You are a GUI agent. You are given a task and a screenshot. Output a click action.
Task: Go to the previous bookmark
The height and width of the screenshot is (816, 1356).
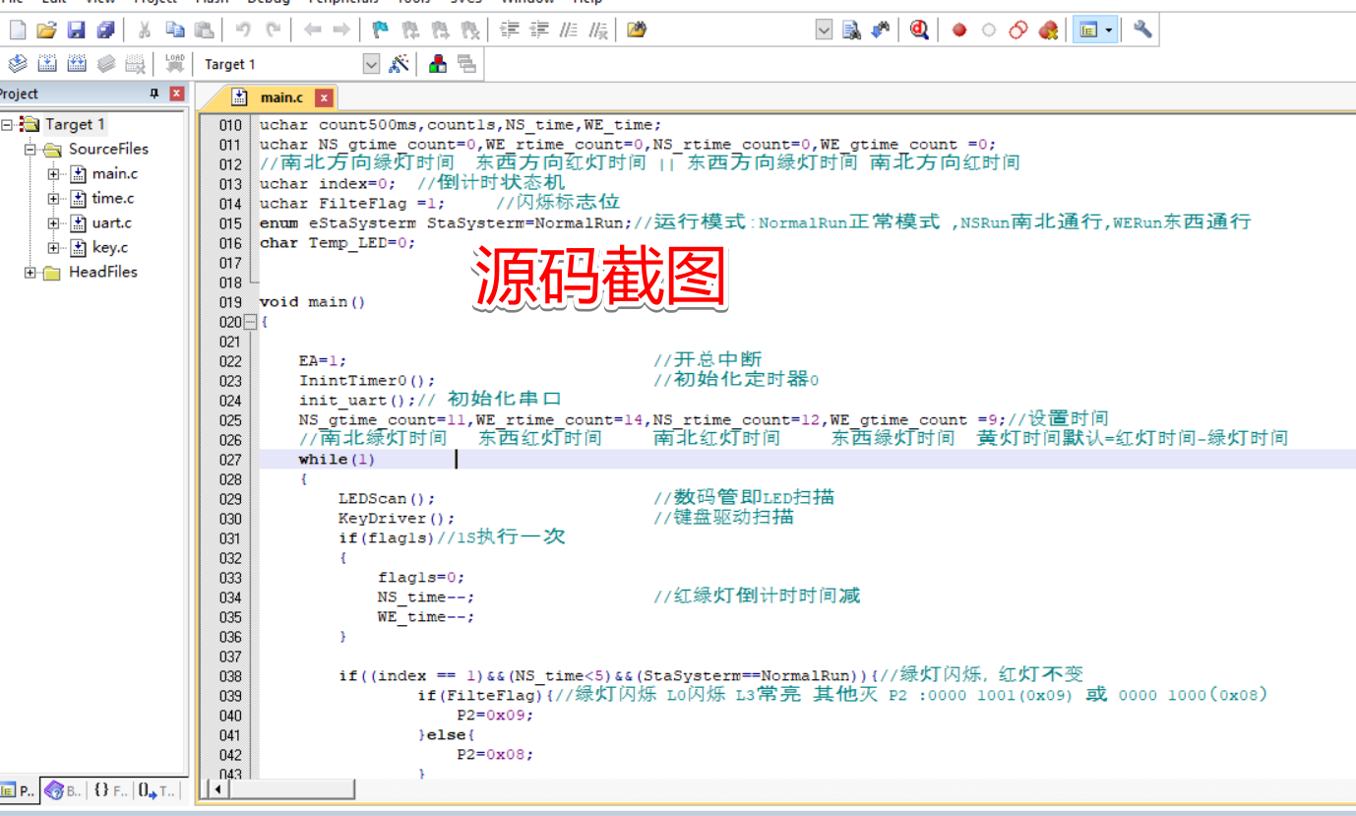pyautogui.click(x=410, y=31)
